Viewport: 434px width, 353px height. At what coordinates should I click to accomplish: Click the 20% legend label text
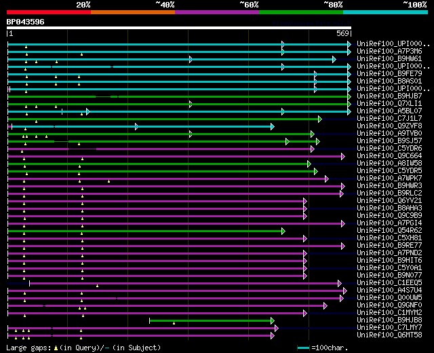(83, 5)
